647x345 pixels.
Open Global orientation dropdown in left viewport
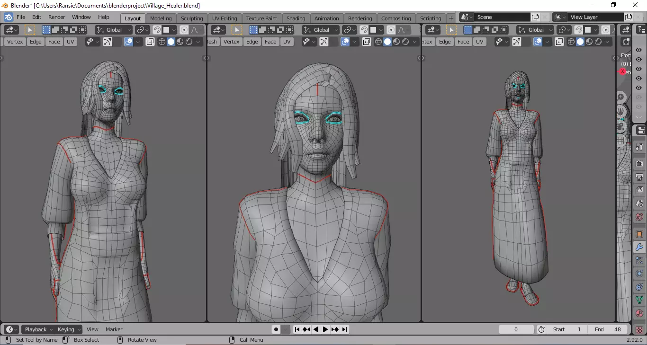tap(114, 30)
